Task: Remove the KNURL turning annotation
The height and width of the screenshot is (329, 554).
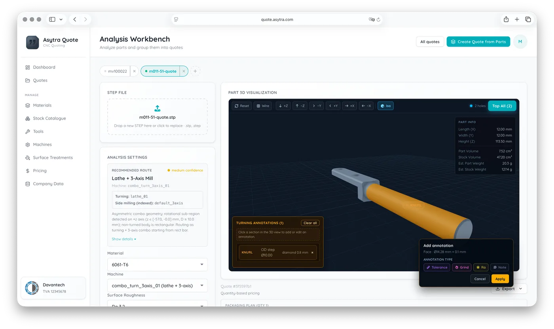Action: click(x=312, y=253)
